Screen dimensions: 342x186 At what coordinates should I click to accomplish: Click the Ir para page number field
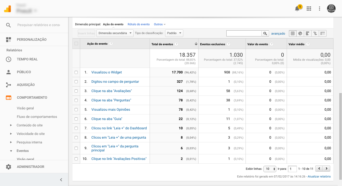click(x=292, y=169)
